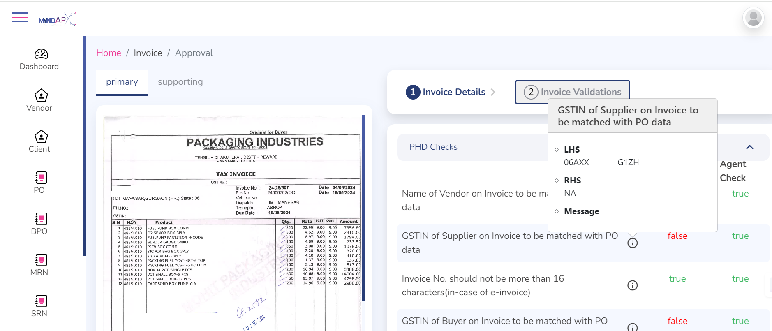Click false status for GSTIN of Buyer
772x331 pixels.
click(677, 321)
